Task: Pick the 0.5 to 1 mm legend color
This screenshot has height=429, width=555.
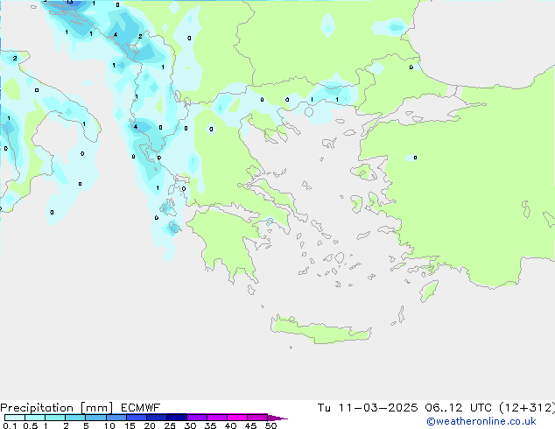Action: click(35, 418)
